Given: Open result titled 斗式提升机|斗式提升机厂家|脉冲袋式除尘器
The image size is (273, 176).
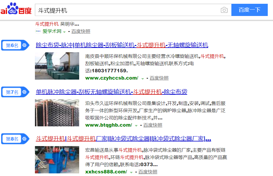Looking at the screenshot, I should [123, 139].
